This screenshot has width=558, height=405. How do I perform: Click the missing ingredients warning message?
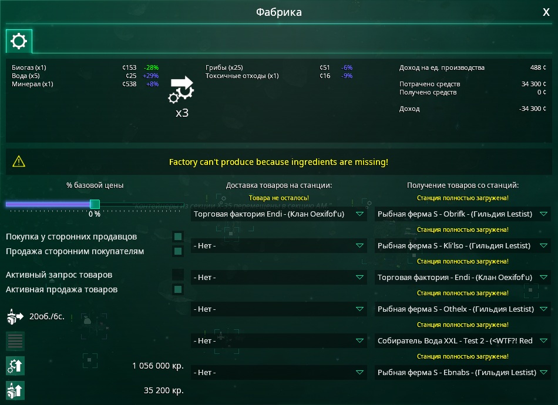coord(278,162)
